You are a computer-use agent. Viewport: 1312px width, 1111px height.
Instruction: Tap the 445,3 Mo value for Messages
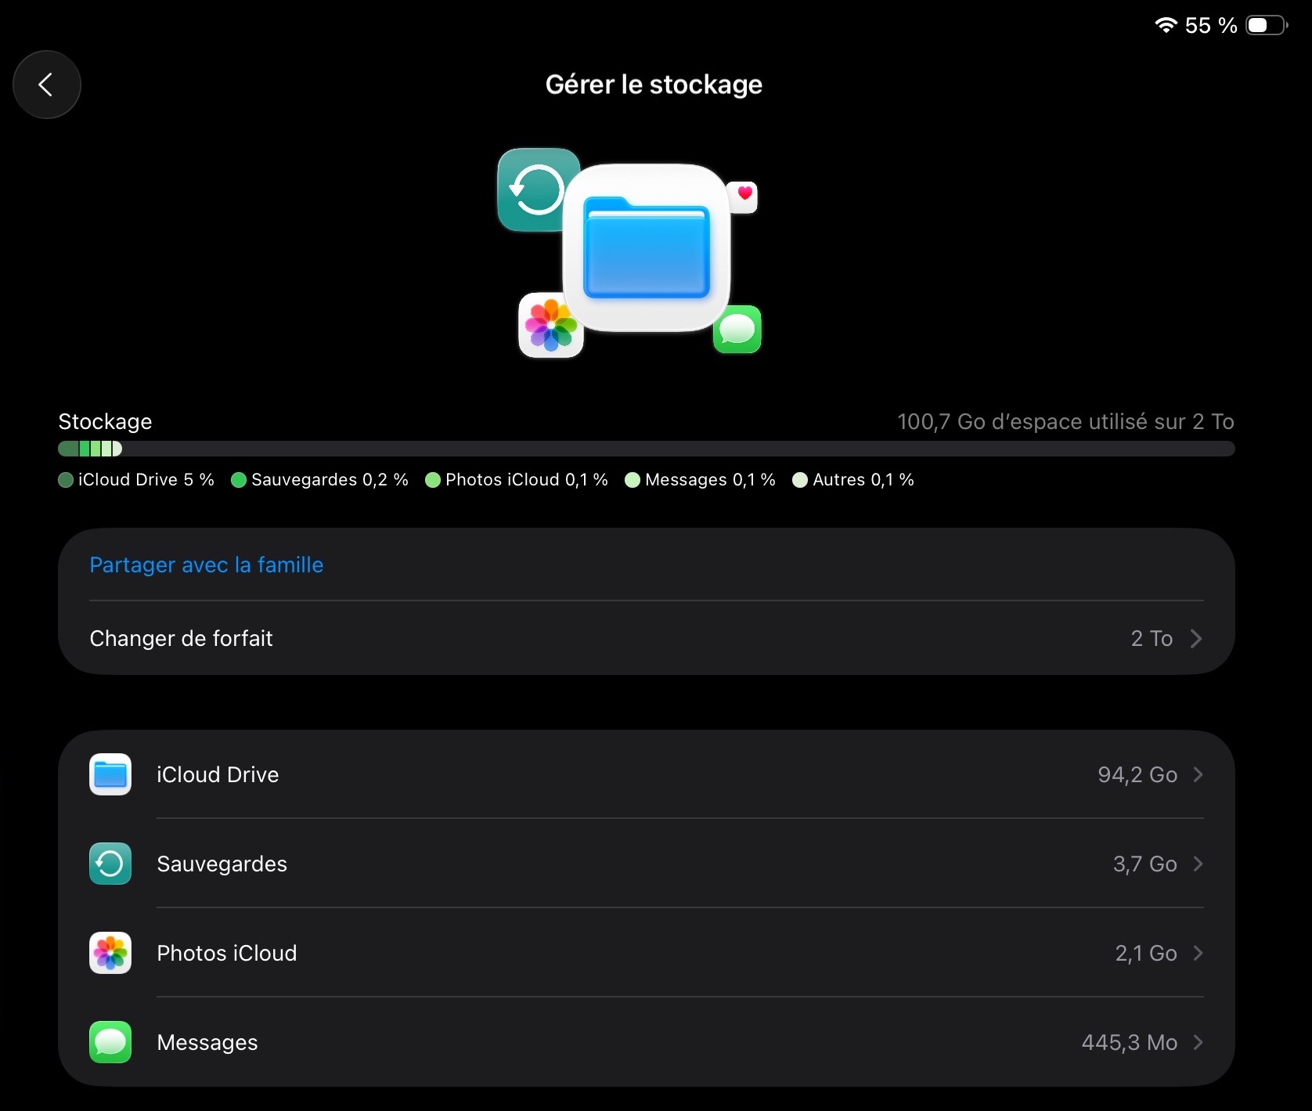[x=1130, y=1042]
